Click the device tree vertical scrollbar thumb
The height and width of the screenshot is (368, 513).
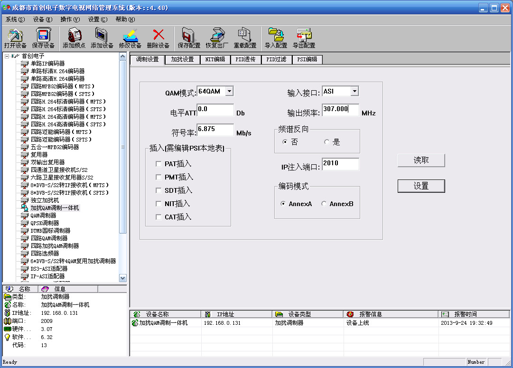click(x=123, y=147)
